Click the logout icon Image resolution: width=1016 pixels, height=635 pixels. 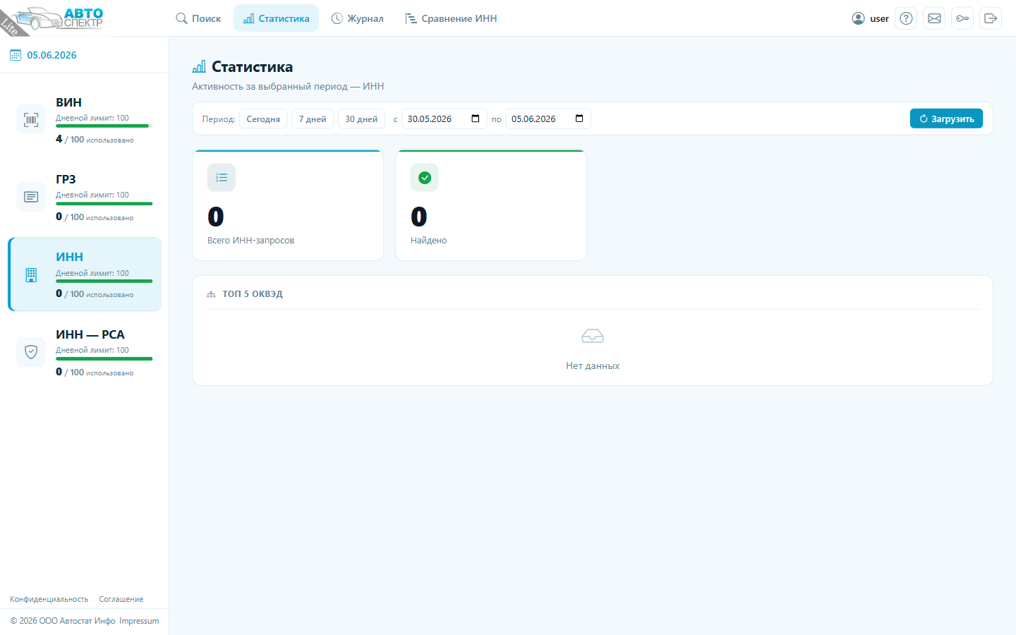[991, 18]
